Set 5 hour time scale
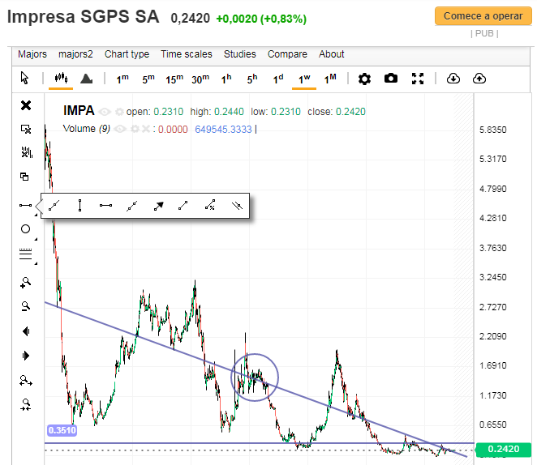The height and width of the screenshot is (465, 537). click(252, 79)
